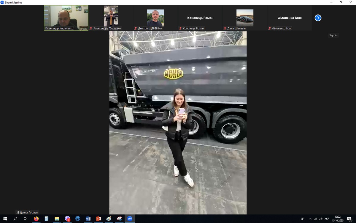Select the Даня Шалавін participant tile
Image resolution: width=356 pixels, height=223 pixels.
(245, 18)
